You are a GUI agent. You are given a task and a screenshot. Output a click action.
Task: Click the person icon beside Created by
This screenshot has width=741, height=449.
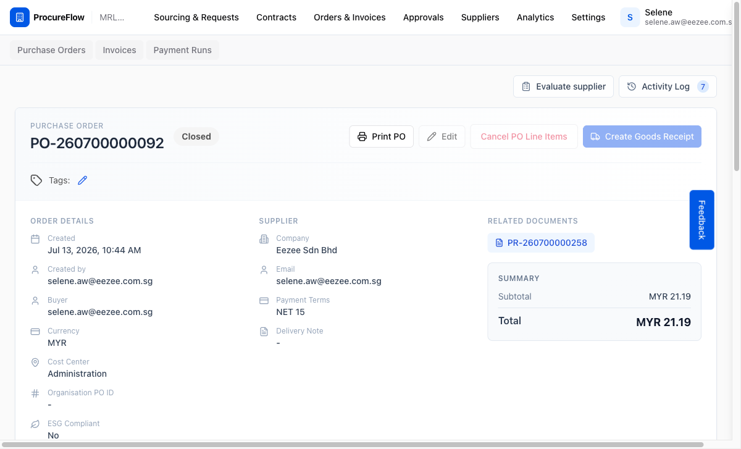coord(35,269)
